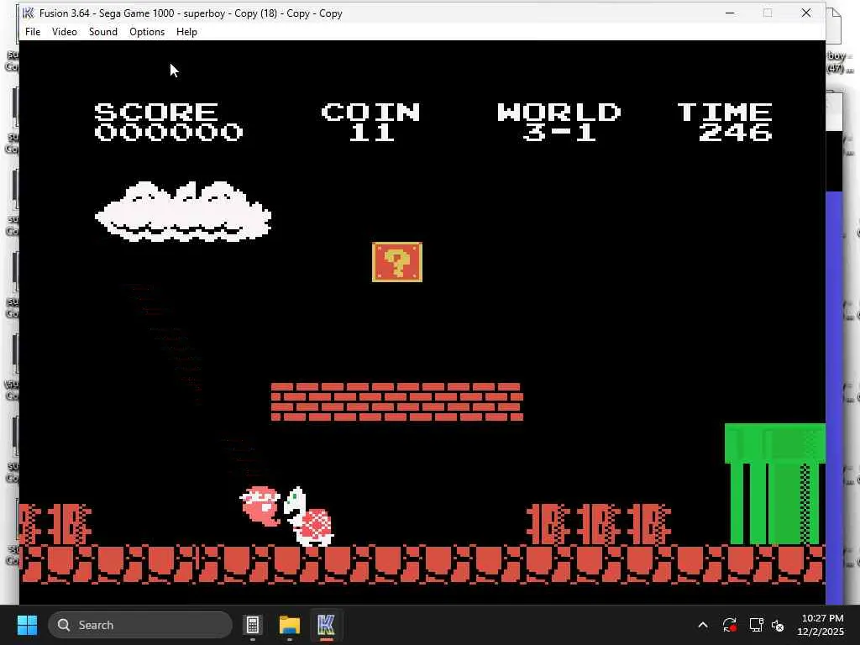This screenshot has width=860, height=645.
Task: Expand the hidden system tray icons chevron
Action: [x=703, y=625]
